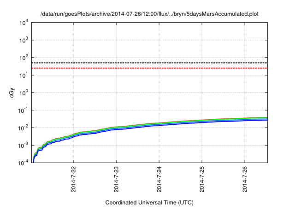Click the black dashed threshold line
295x207 pixels.
tap(149, 63)
